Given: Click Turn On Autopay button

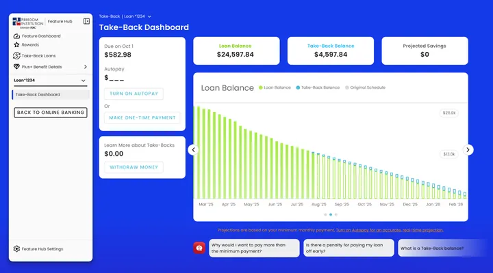Looking at the screenshot, I should coord(134,94).
